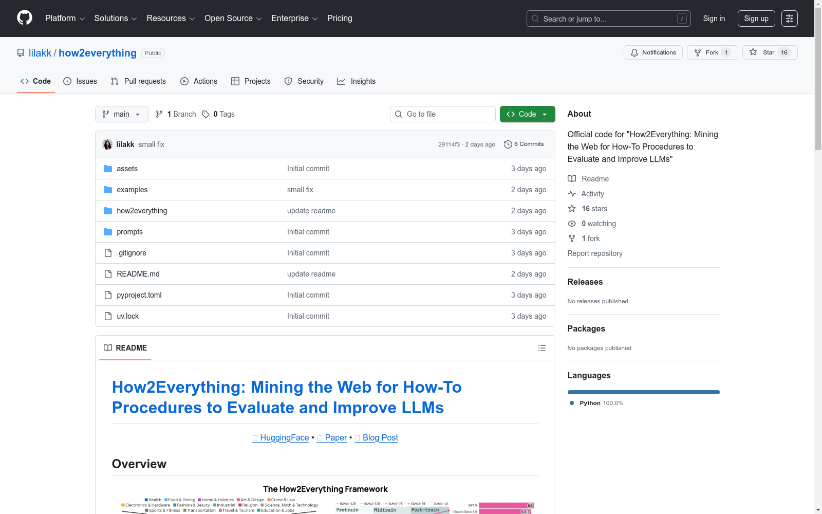
Task: Expand the Enterprise menu
Action: [x=294, y=19]
